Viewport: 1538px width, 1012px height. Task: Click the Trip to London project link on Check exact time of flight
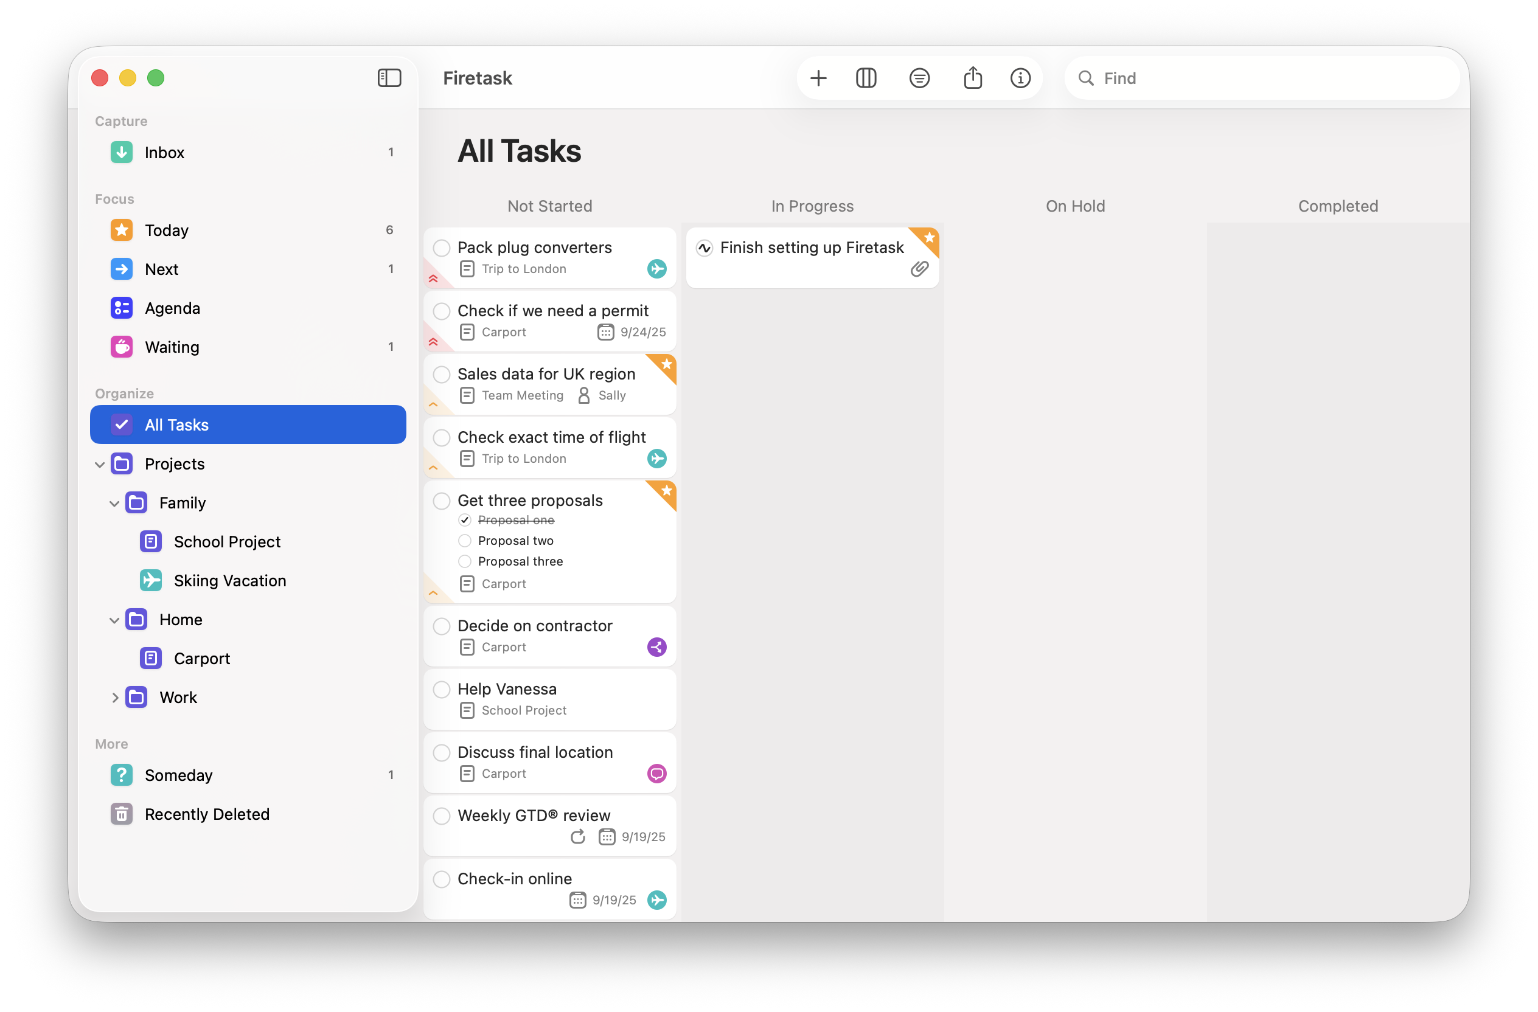coord(523,459)
